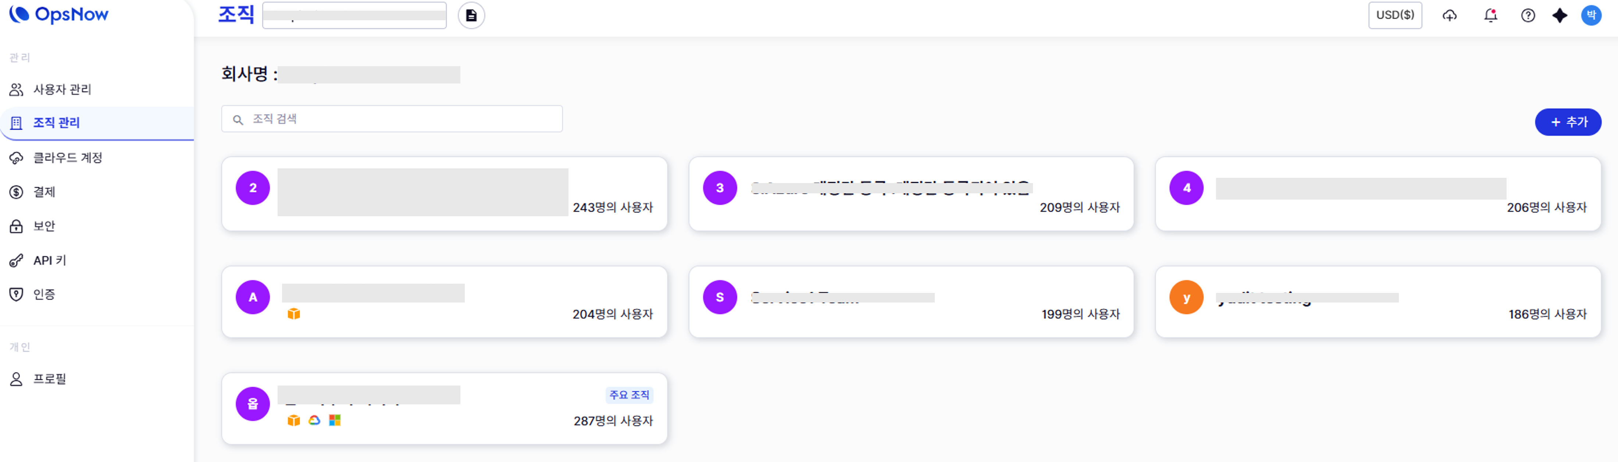This screenshot has height=462, width=1618.
Task: Select 클라우드 계정 in the sidebar
Action: point(67,158)
